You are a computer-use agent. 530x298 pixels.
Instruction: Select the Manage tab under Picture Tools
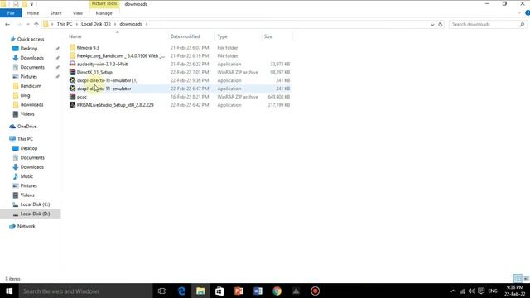point(104,13)
